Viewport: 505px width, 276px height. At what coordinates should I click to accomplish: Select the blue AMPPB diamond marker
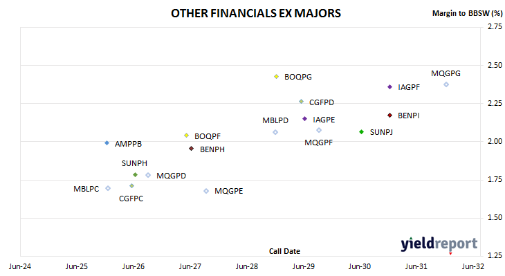pos(107,143)
